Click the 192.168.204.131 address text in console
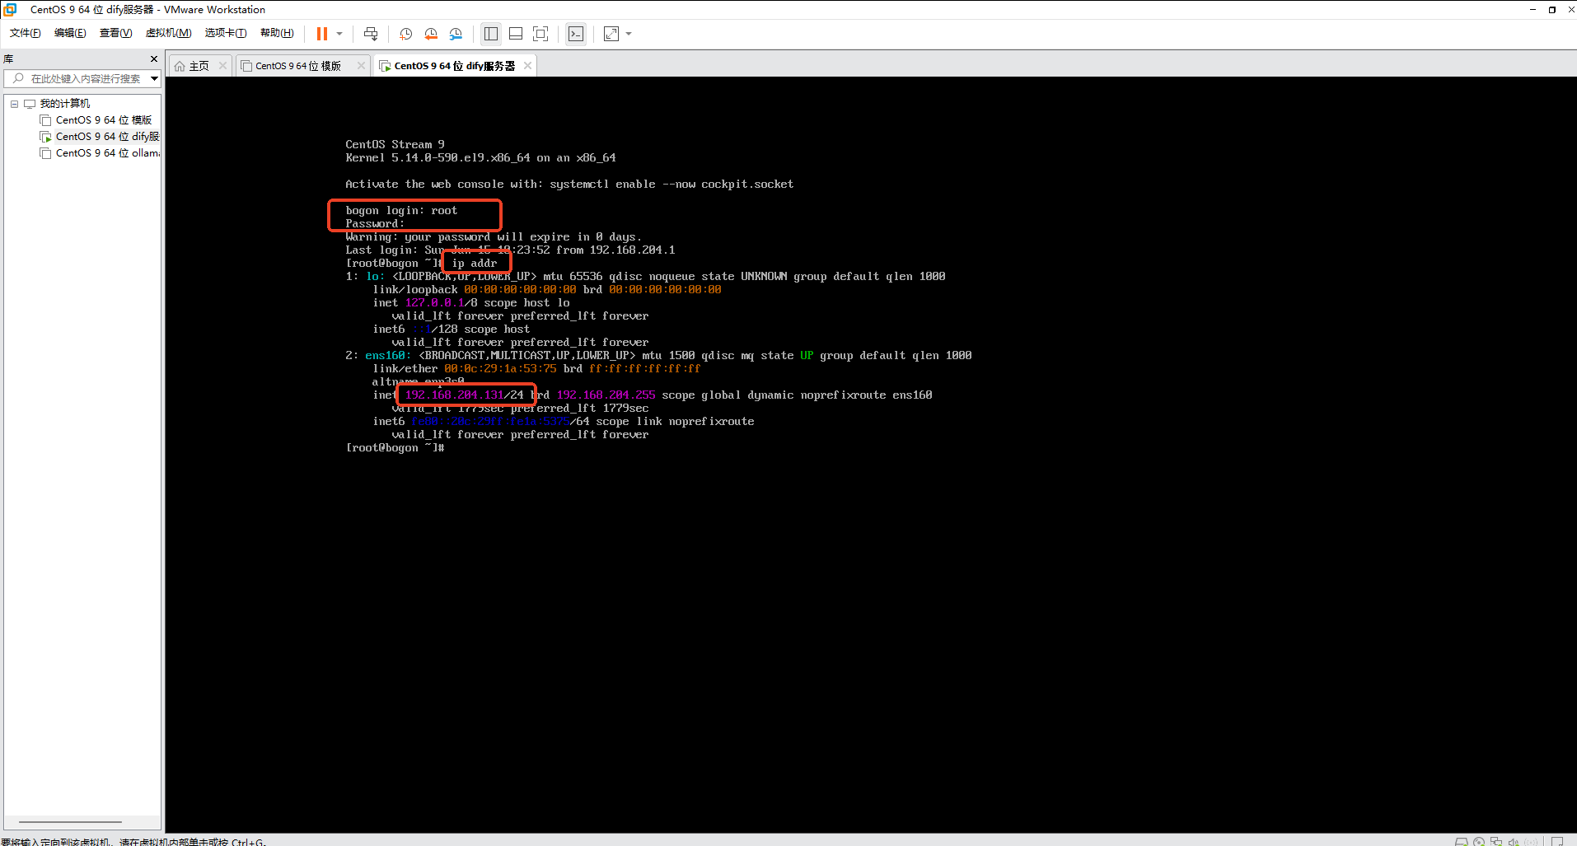Viewport: 1577px width, 846px height. pyautogui.click(x=454, y=395)
